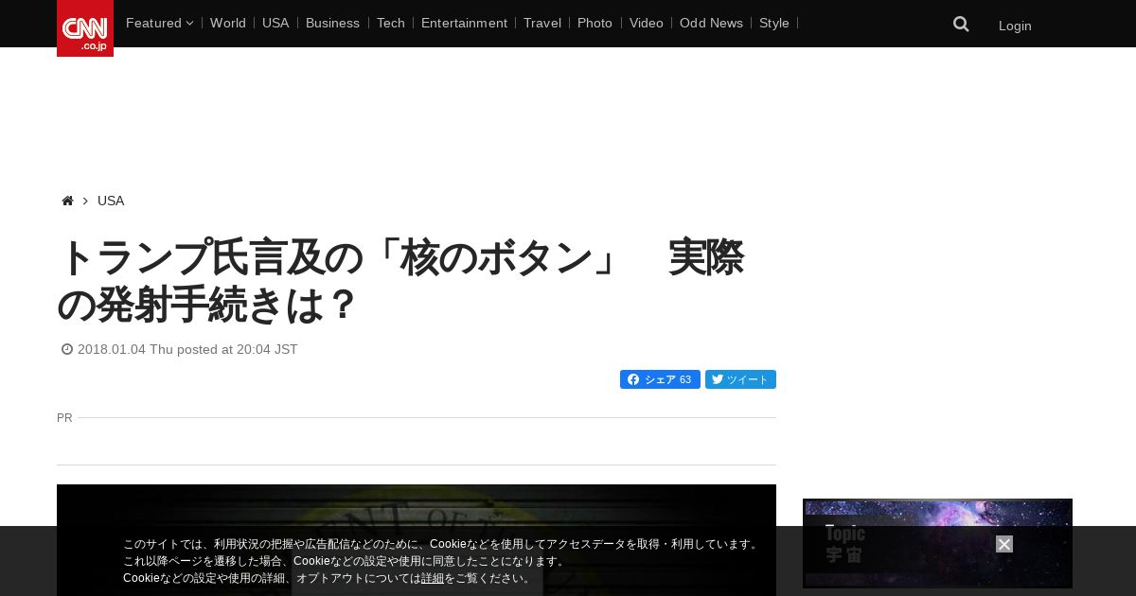This screenshot has width=1136, height=596.
Task: Open the Style section
Action: (x=774, y=23)
